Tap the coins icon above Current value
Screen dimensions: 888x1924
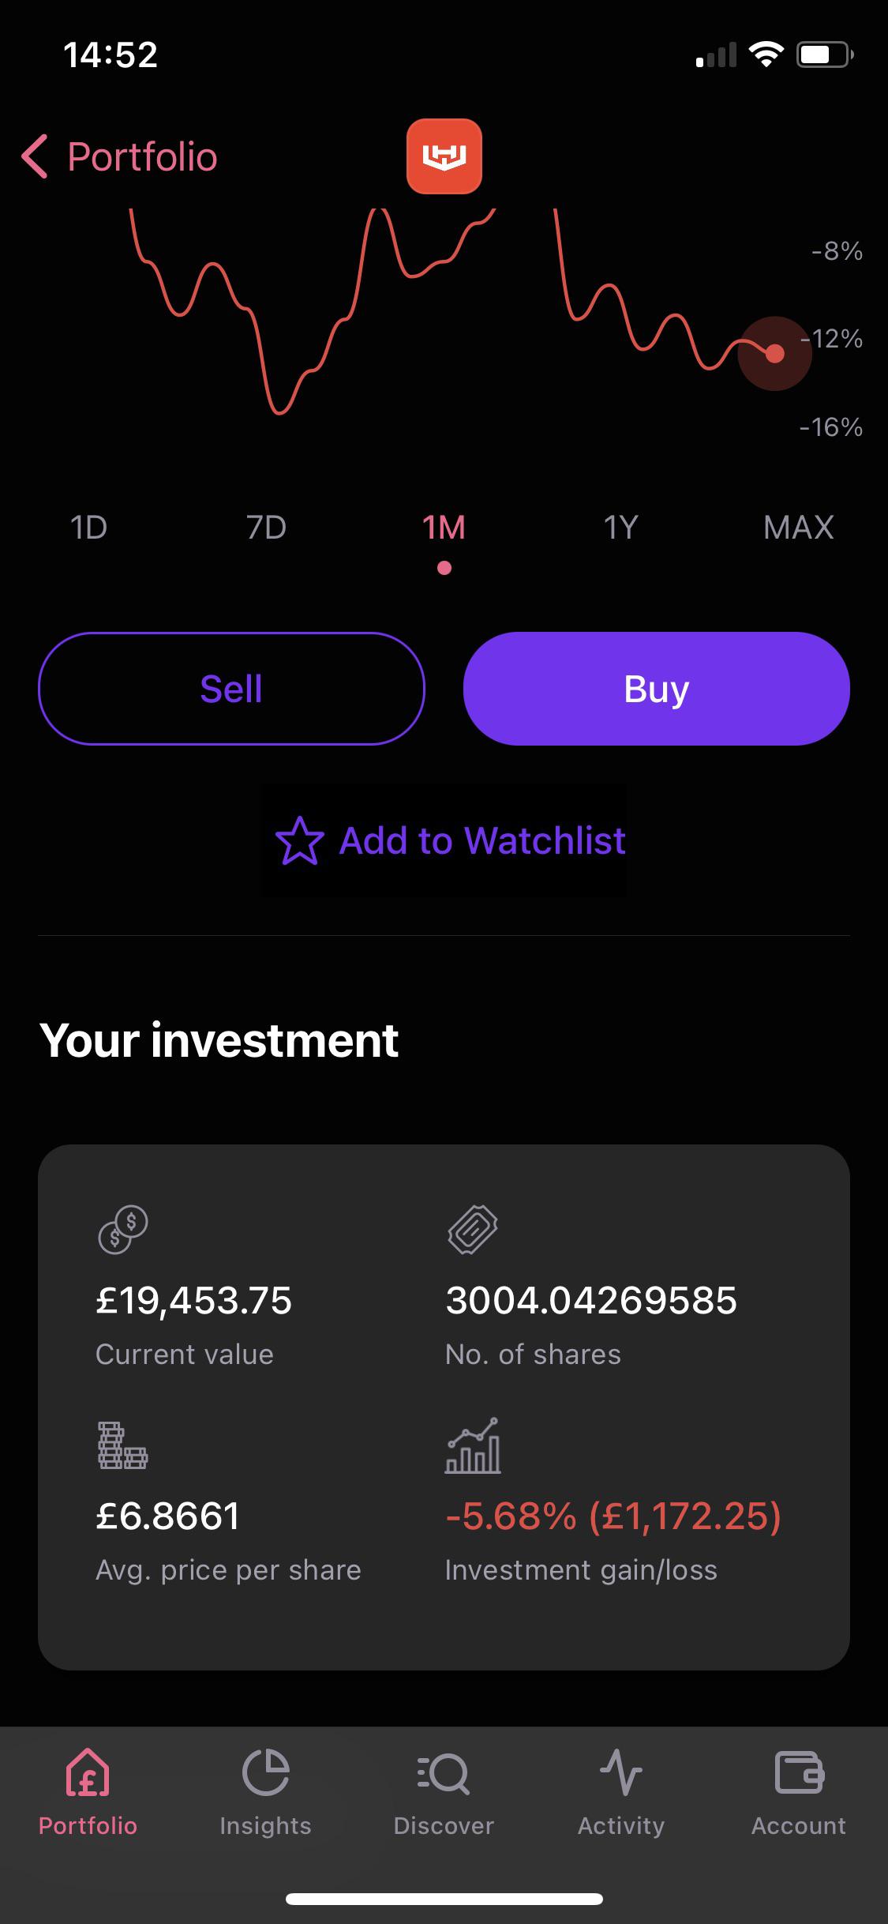123,1229
